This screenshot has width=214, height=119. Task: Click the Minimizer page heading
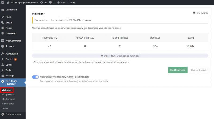click(38, 14)
